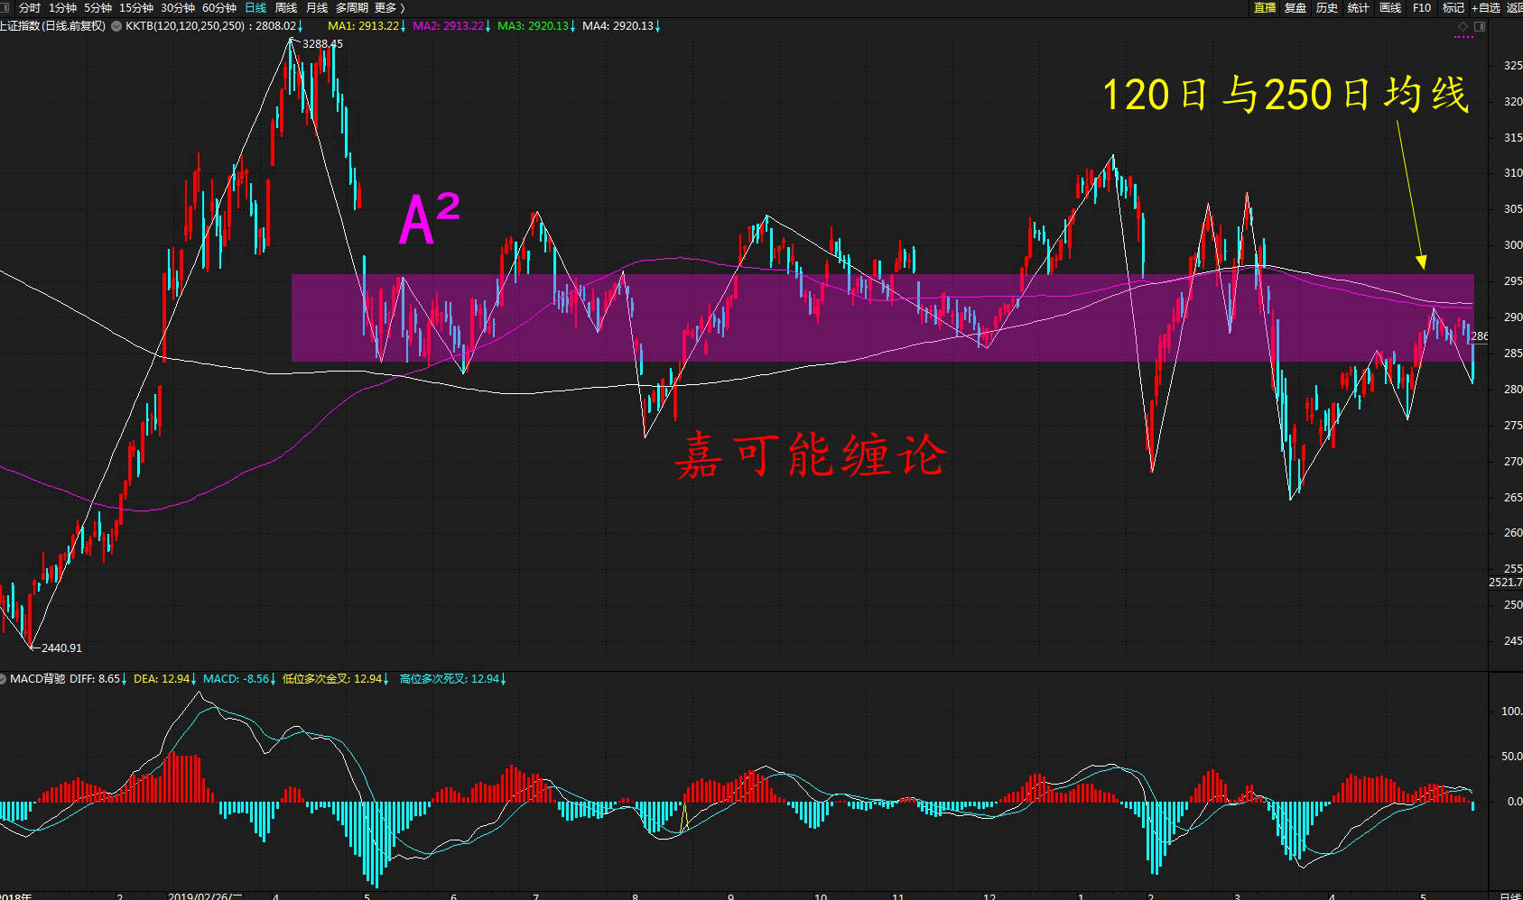Click the diamond marker icon above the chart
Screen dimensions: 1523x900
click(x=1463, y=26)
